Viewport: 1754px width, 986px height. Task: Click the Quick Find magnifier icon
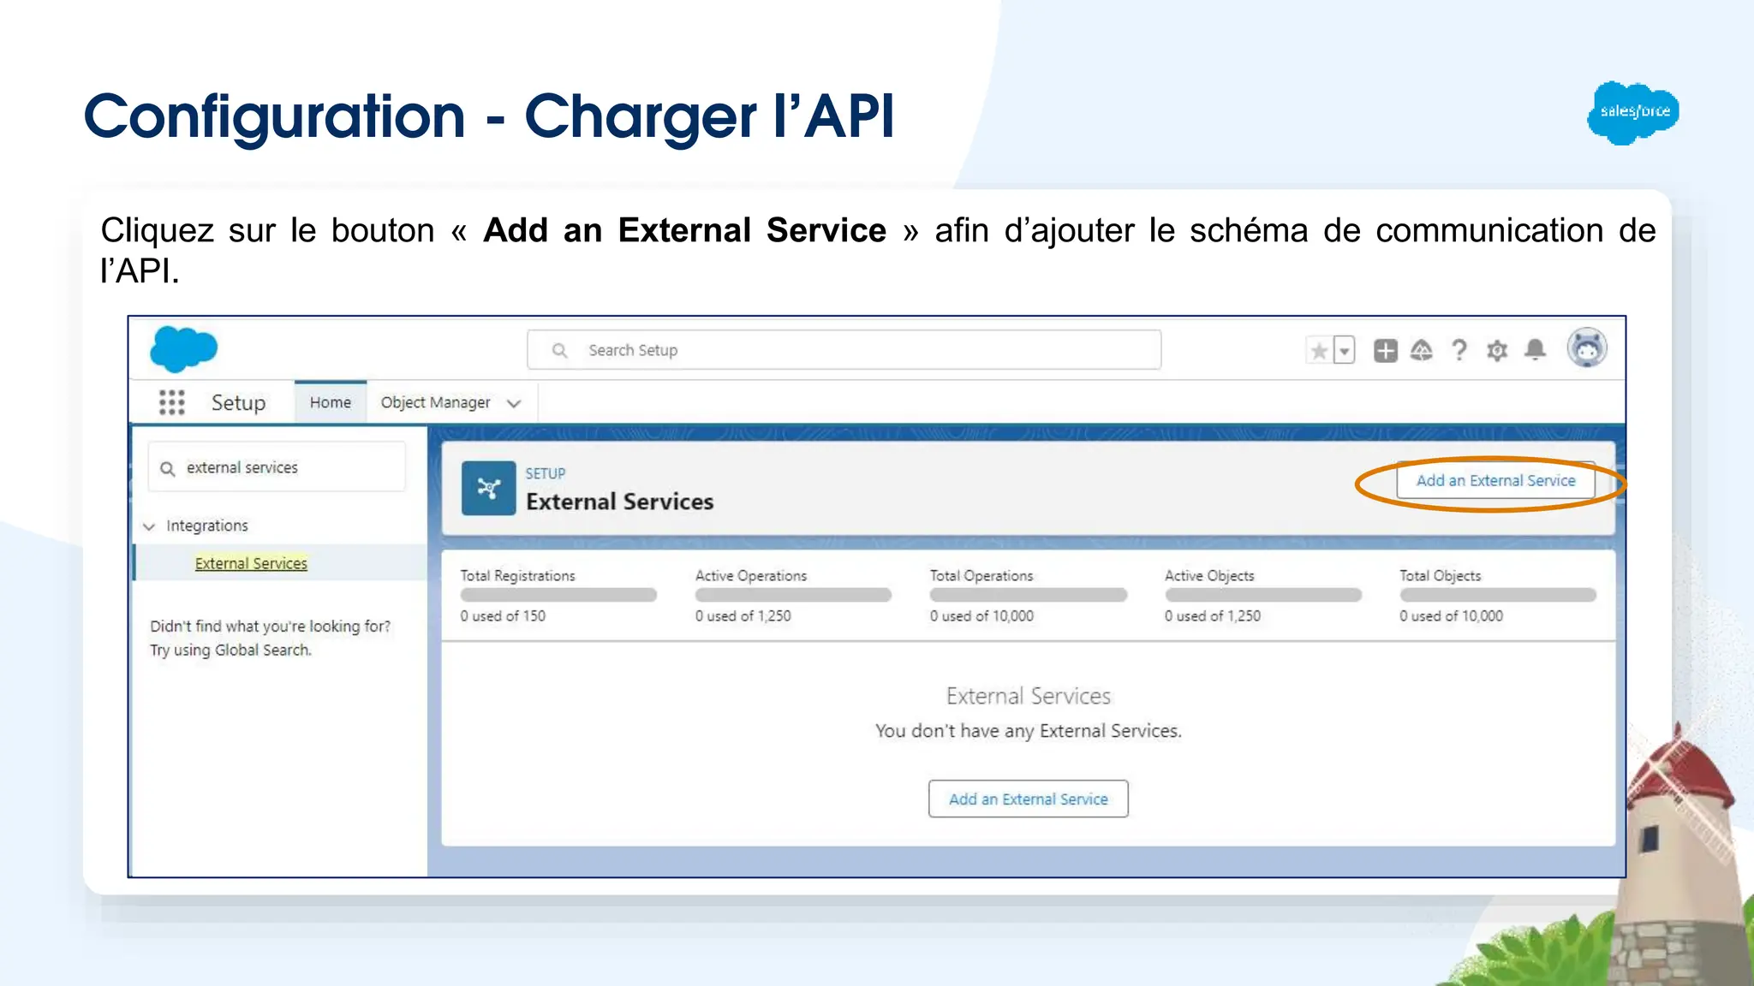[x=168, y=468]
